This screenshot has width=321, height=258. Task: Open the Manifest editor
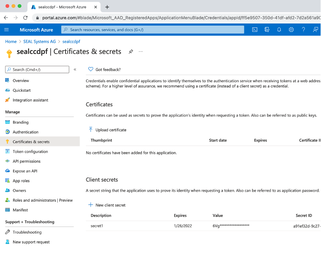20,210
